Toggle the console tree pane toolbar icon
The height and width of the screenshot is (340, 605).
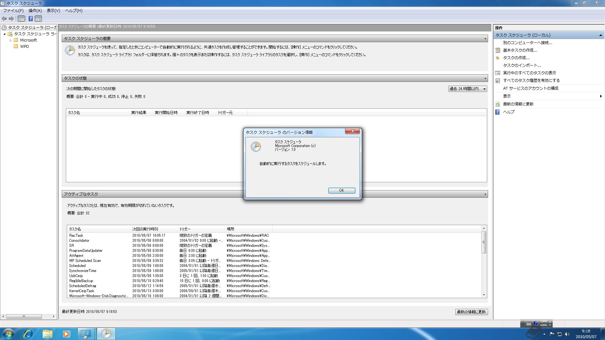coord(21,19)
